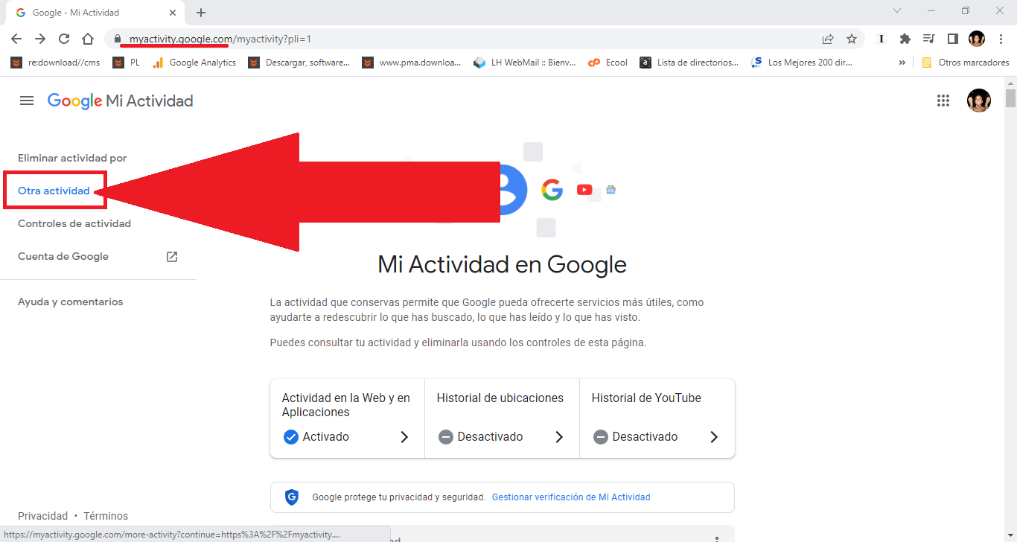Click the 'I' extension icon in toolbar
Screen dimensions: 1017x542
click(x=881, y=39)
